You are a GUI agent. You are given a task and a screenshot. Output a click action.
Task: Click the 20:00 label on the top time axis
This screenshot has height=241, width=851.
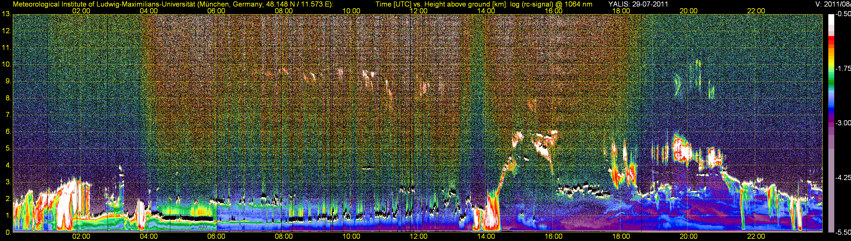[688, 11]
